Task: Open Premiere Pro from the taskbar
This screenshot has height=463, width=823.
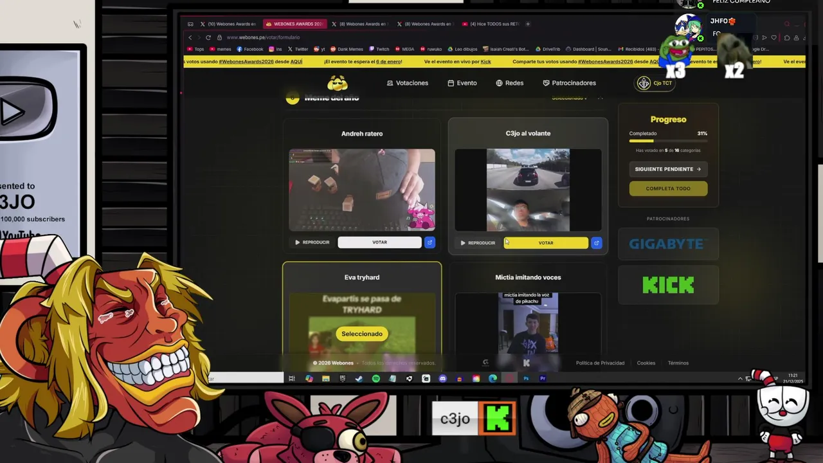Action: tap(543, 379)
